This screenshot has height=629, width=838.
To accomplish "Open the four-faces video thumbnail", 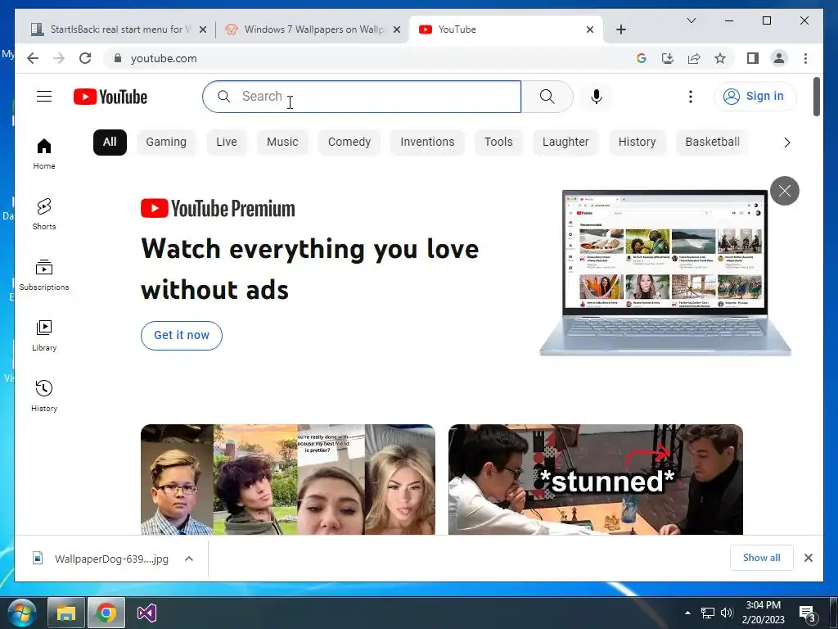I will tap(287, 479).
